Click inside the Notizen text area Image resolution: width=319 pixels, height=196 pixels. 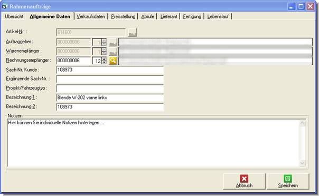[x=153, y=143]
